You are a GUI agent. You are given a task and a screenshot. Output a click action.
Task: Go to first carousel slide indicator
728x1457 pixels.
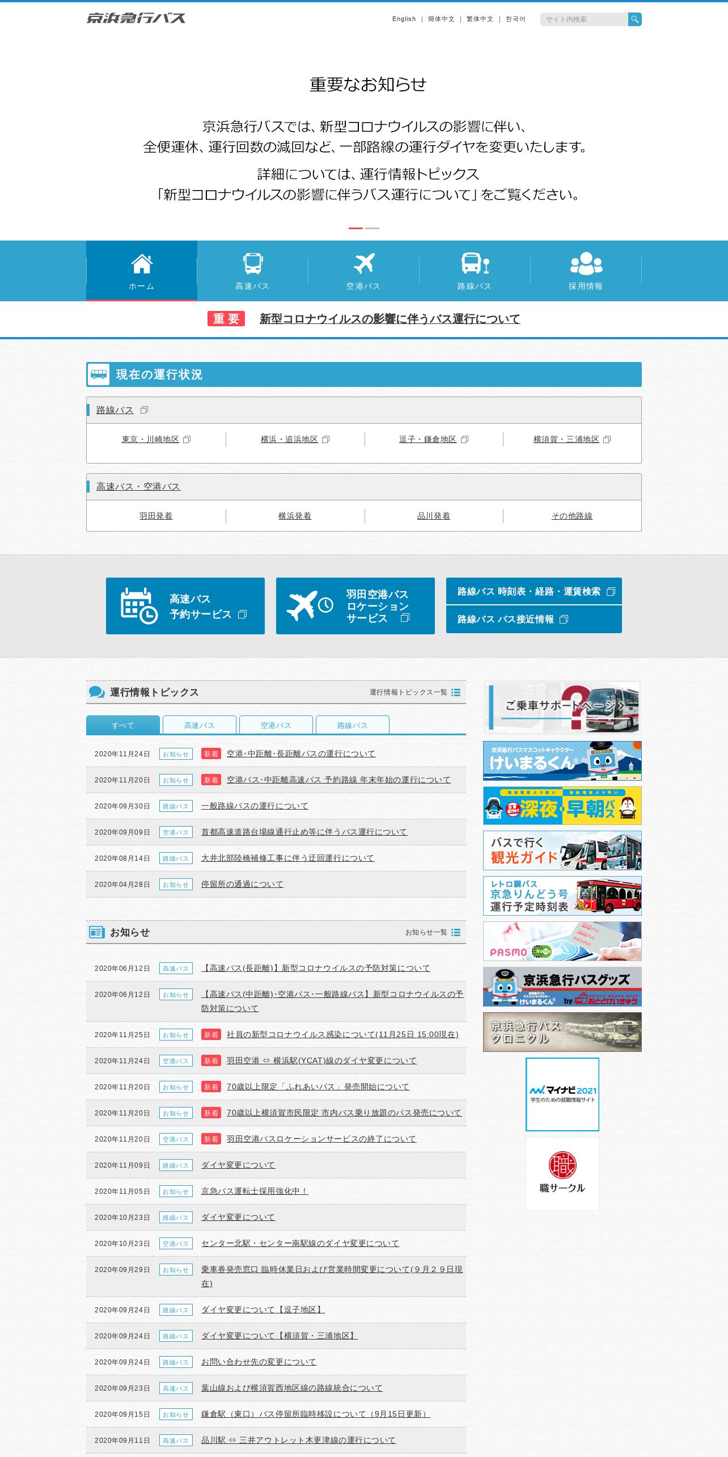pos(355,228)
